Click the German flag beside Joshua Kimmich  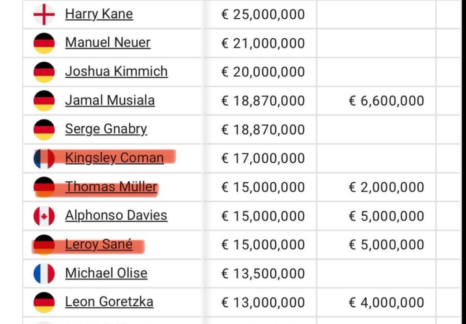point(44,72)
